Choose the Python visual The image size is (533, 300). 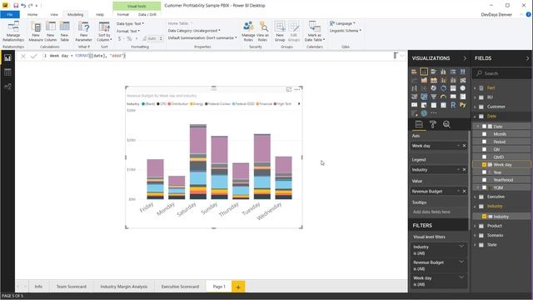click(x=463, y=105)
